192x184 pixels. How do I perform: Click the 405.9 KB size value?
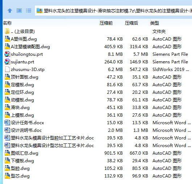point(113,47)
